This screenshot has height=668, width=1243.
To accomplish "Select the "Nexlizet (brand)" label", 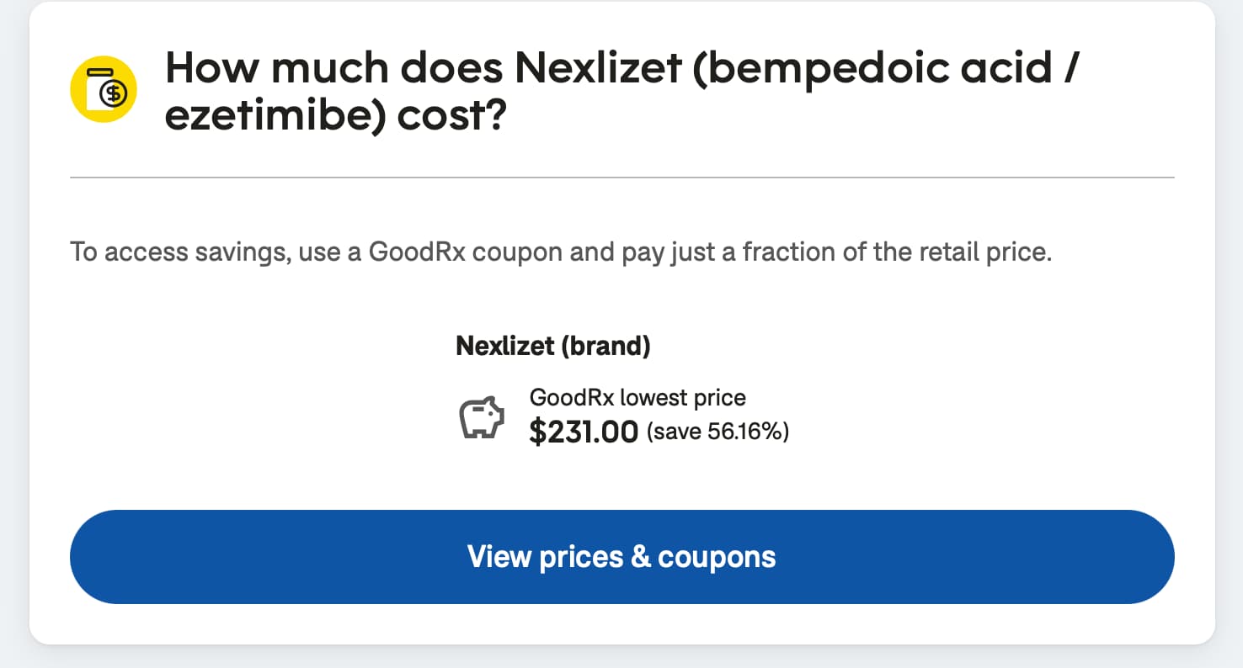I will [x=553, y=346].
